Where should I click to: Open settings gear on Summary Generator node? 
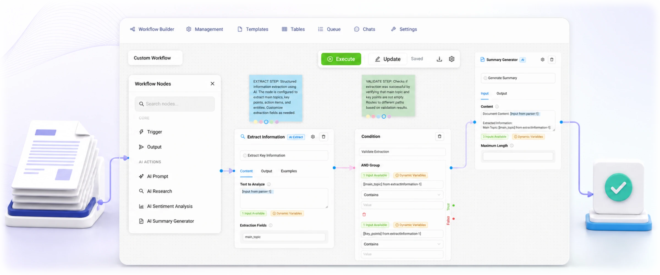click(x=542, y=60)
